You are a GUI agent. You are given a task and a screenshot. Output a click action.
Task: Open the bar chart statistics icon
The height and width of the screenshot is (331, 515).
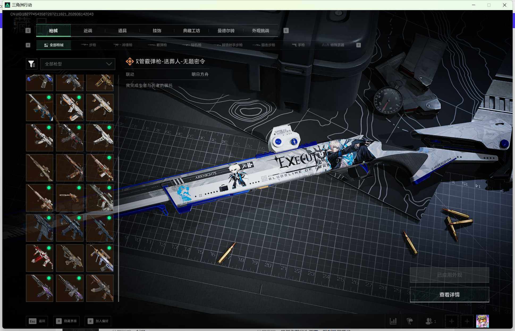point(393,321)
